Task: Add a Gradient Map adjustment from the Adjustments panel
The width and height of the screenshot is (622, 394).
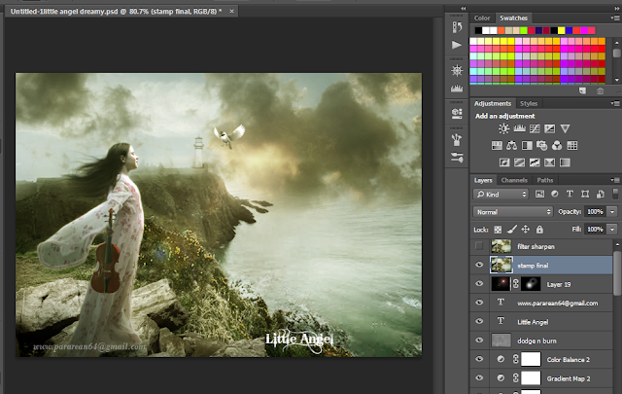Action: click(565, 162)
